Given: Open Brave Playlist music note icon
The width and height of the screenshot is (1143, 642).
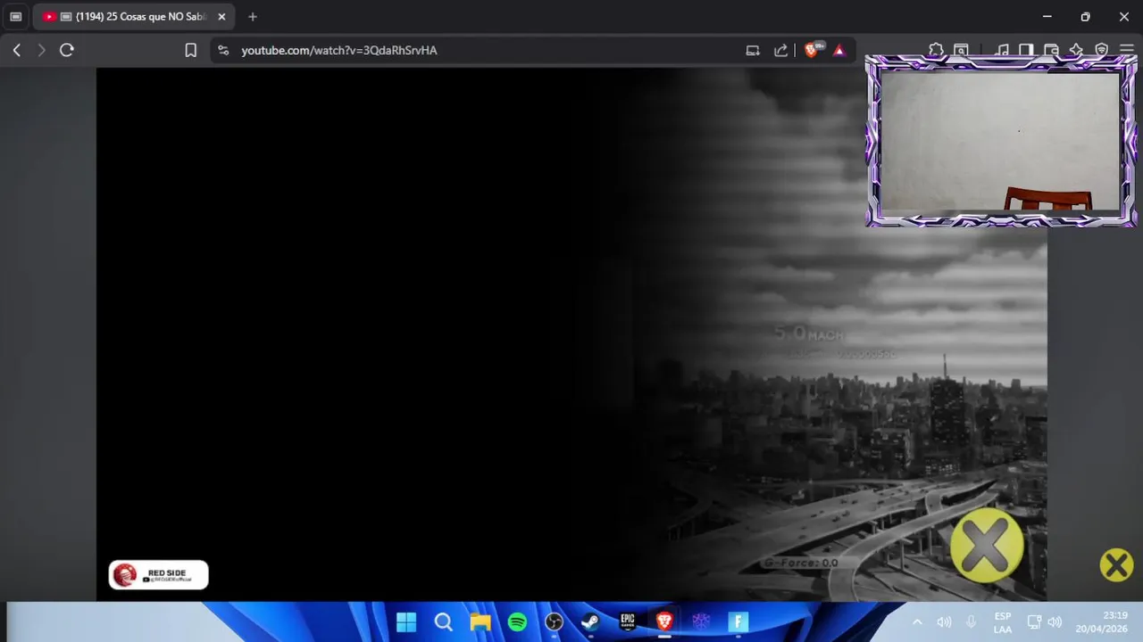Looking at the screenshot, I should click(1003, 50).
